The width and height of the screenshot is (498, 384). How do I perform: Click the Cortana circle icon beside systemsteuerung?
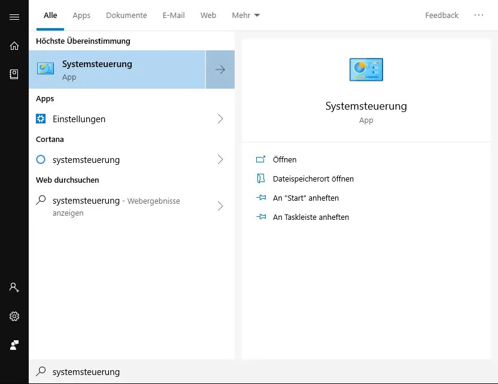tap(40, 159)
